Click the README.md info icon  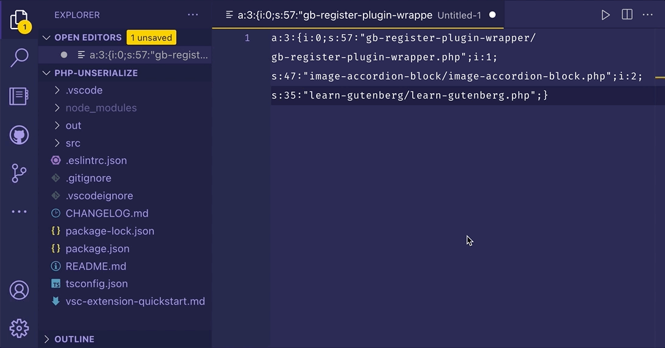[55, 266]
